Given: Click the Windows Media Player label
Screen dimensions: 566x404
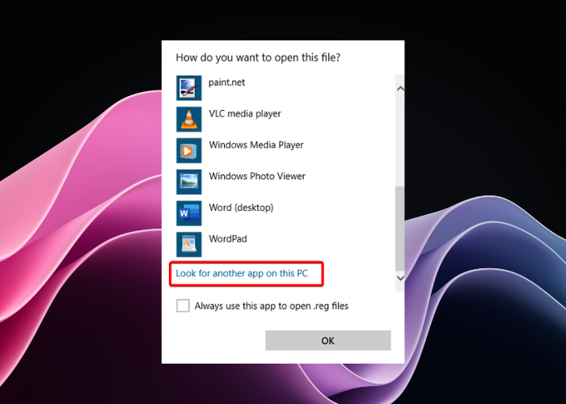Looking at the screenshot, I should (256, 145).
